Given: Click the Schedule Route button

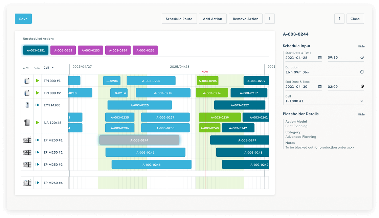Looking at the screenshot, I should (179, 19).
